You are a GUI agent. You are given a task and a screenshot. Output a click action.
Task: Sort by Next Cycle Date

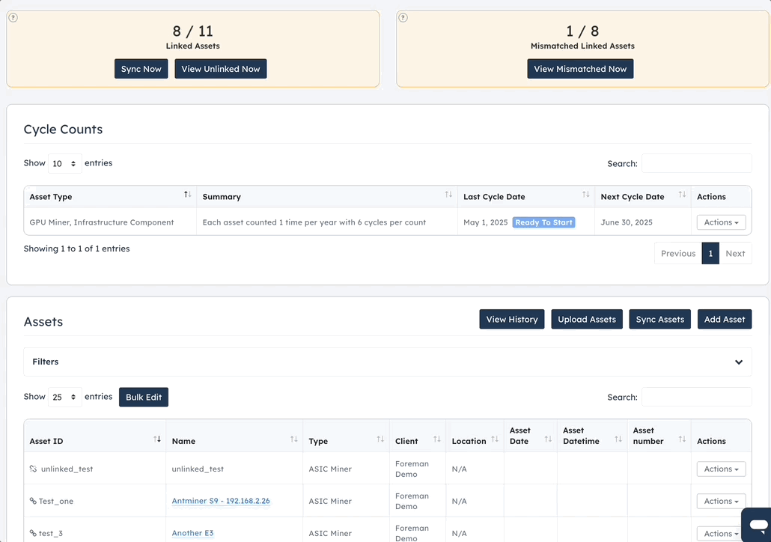point(682,195)
